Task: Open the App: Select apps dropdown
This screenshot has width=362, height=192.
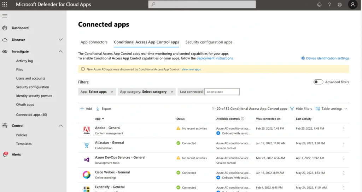Action: click(97, 92)
